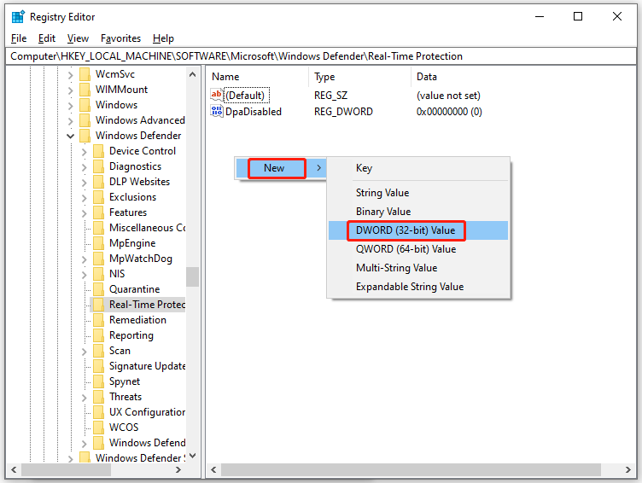Click the WcmSvc folder icon
The height and width of the screenshot is (483, 642).
pos(85,74)
